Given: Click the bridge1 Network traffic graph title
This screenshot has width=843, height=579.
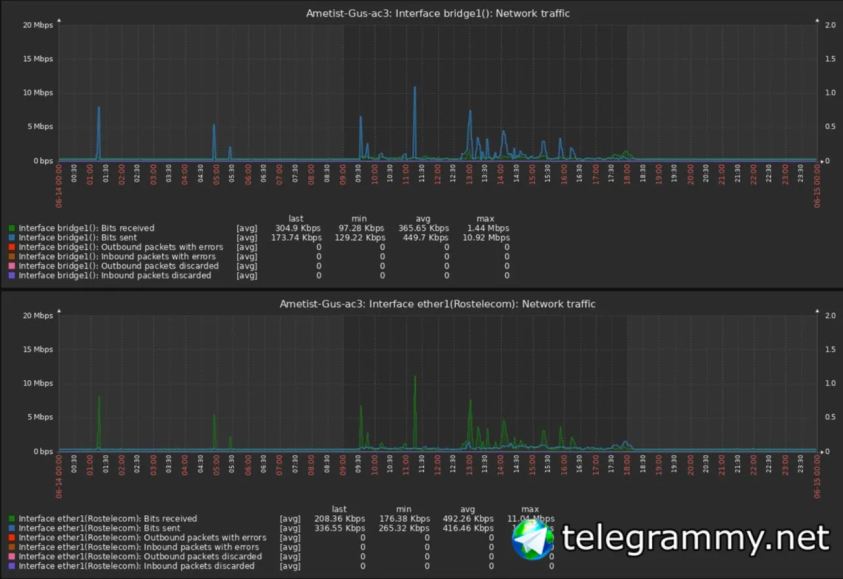Looking at the screenshot, I should coord(438,13).
